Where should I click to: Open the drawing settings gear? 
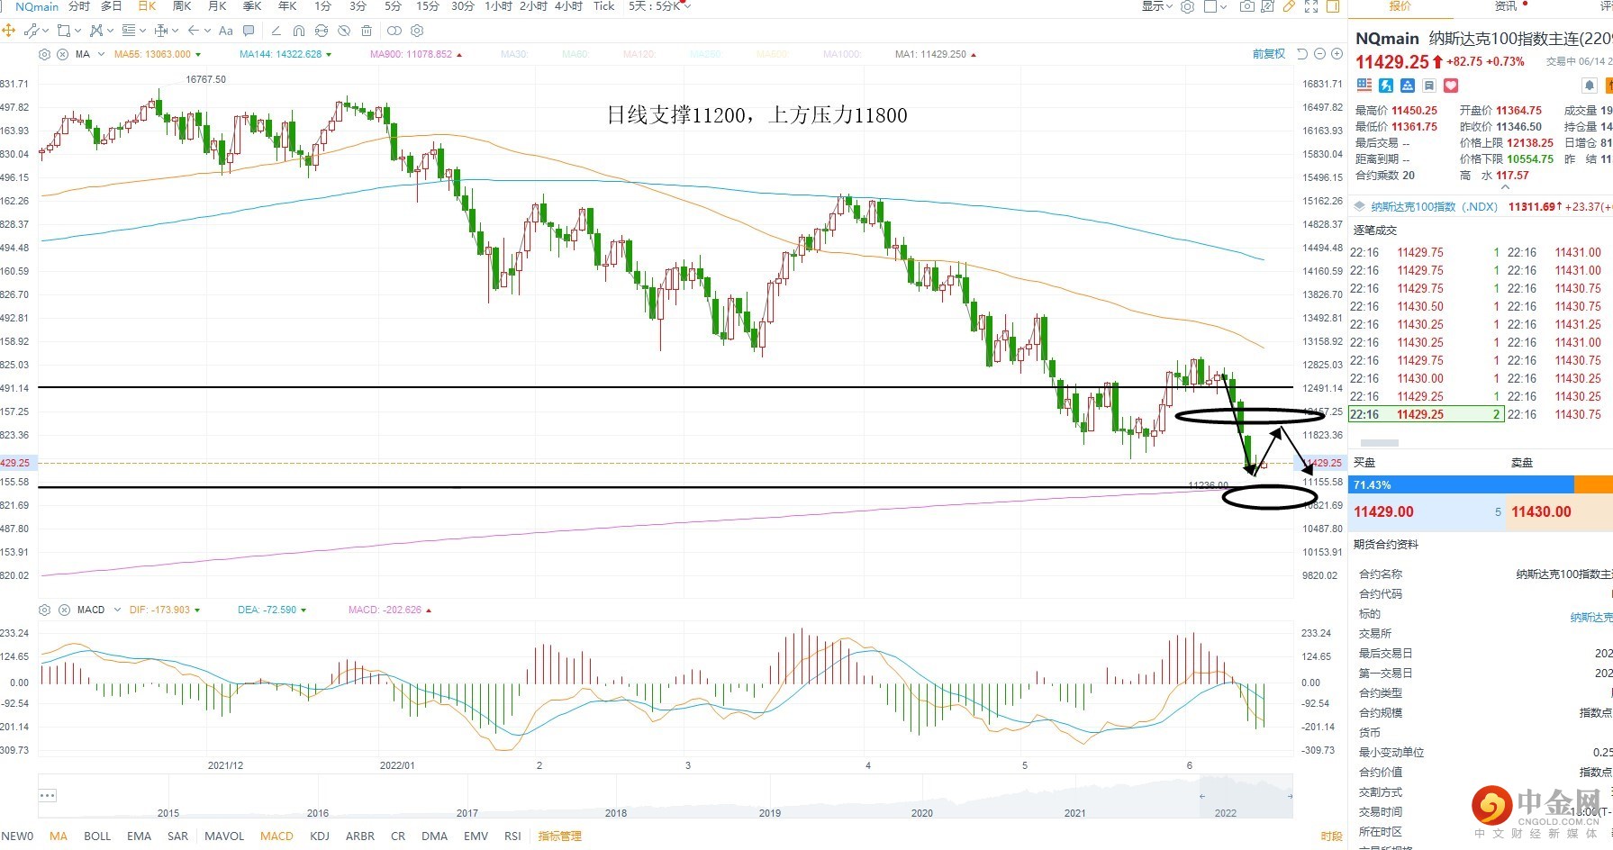417,31
